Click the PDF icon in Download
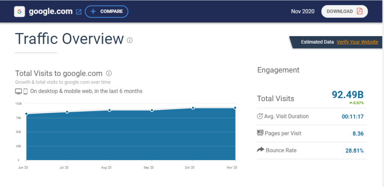The width and height of the screenshot is (384, 187). click(359, 12)
